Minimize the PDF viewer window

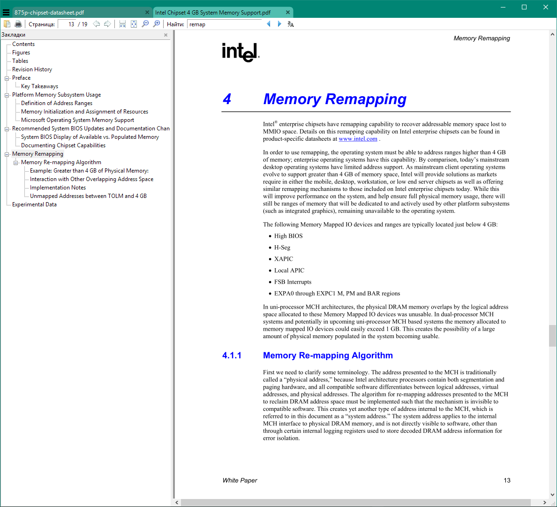coord(503,7)
